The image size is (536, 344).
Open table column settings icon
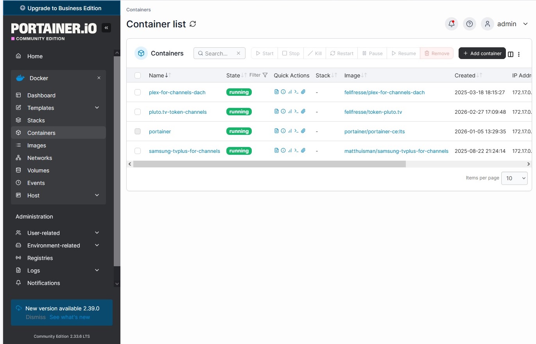click(510, 54)
